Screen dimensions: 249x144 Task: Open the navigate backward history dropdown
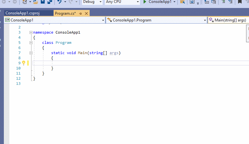coord(9,2)
